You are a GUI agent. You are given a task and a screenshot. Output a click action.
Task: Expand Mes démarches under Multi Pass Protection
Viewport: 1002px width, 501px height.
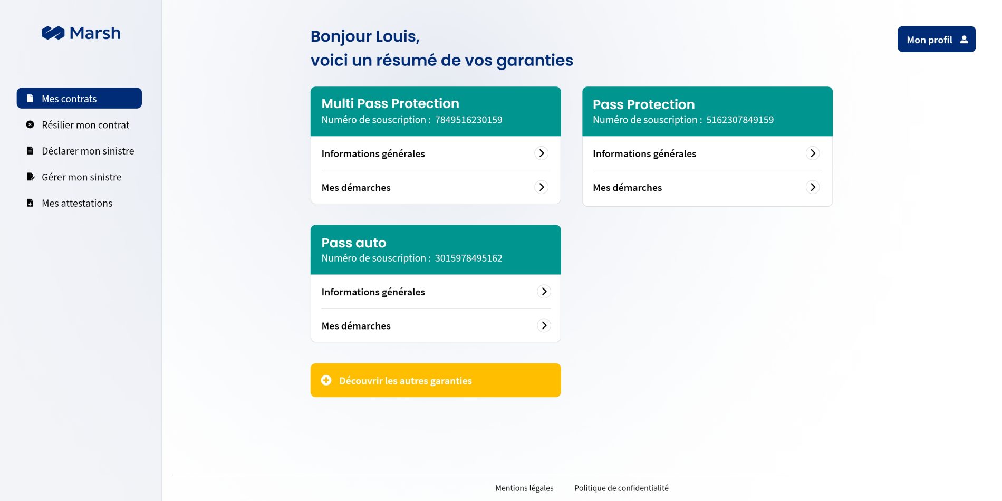point(541,187)
